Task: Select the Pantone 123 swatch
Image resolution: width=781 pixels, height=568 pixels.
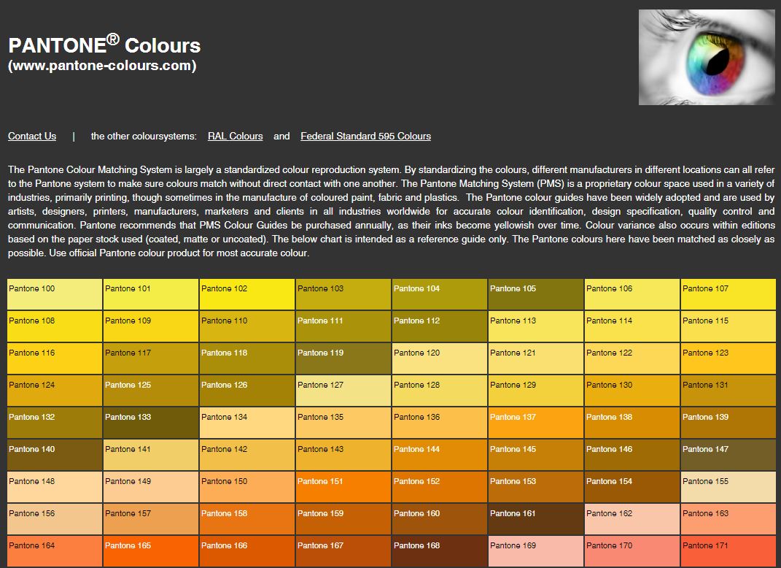Action: (728, 358)
